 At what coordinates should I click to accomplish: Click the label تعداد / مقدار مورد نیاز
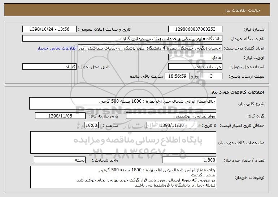pos(244,160)
